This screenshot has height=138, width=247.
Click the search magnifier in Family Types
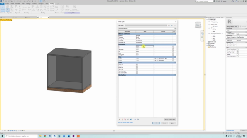click(x=175, y=28)
